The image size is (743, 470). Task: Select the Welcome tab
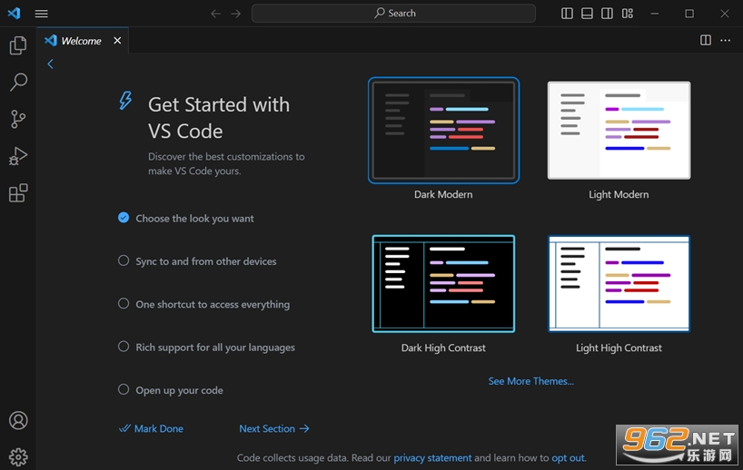[83, 41]
